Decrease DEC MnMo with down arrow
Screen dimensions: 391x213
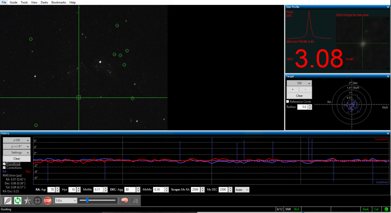166,191
